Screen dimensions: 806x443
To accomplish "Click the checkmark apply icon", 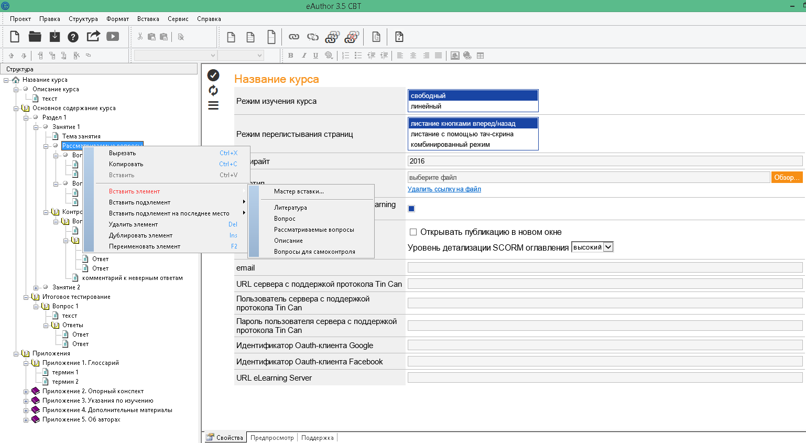I will click(x=213, y=75).
